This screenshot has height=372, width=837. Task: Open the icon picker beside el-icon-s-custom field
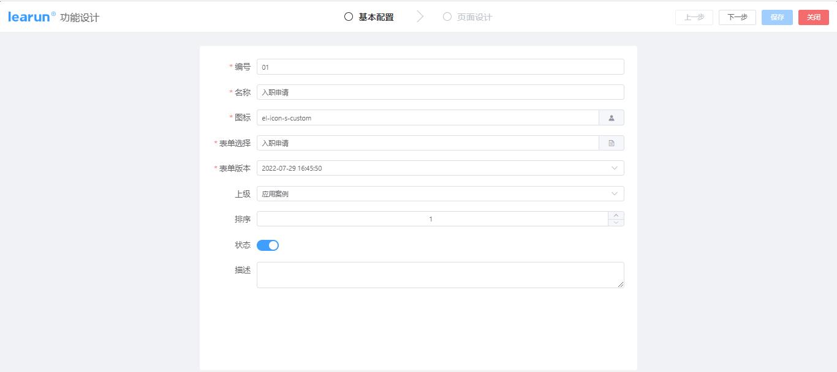(x=611, y=117)
